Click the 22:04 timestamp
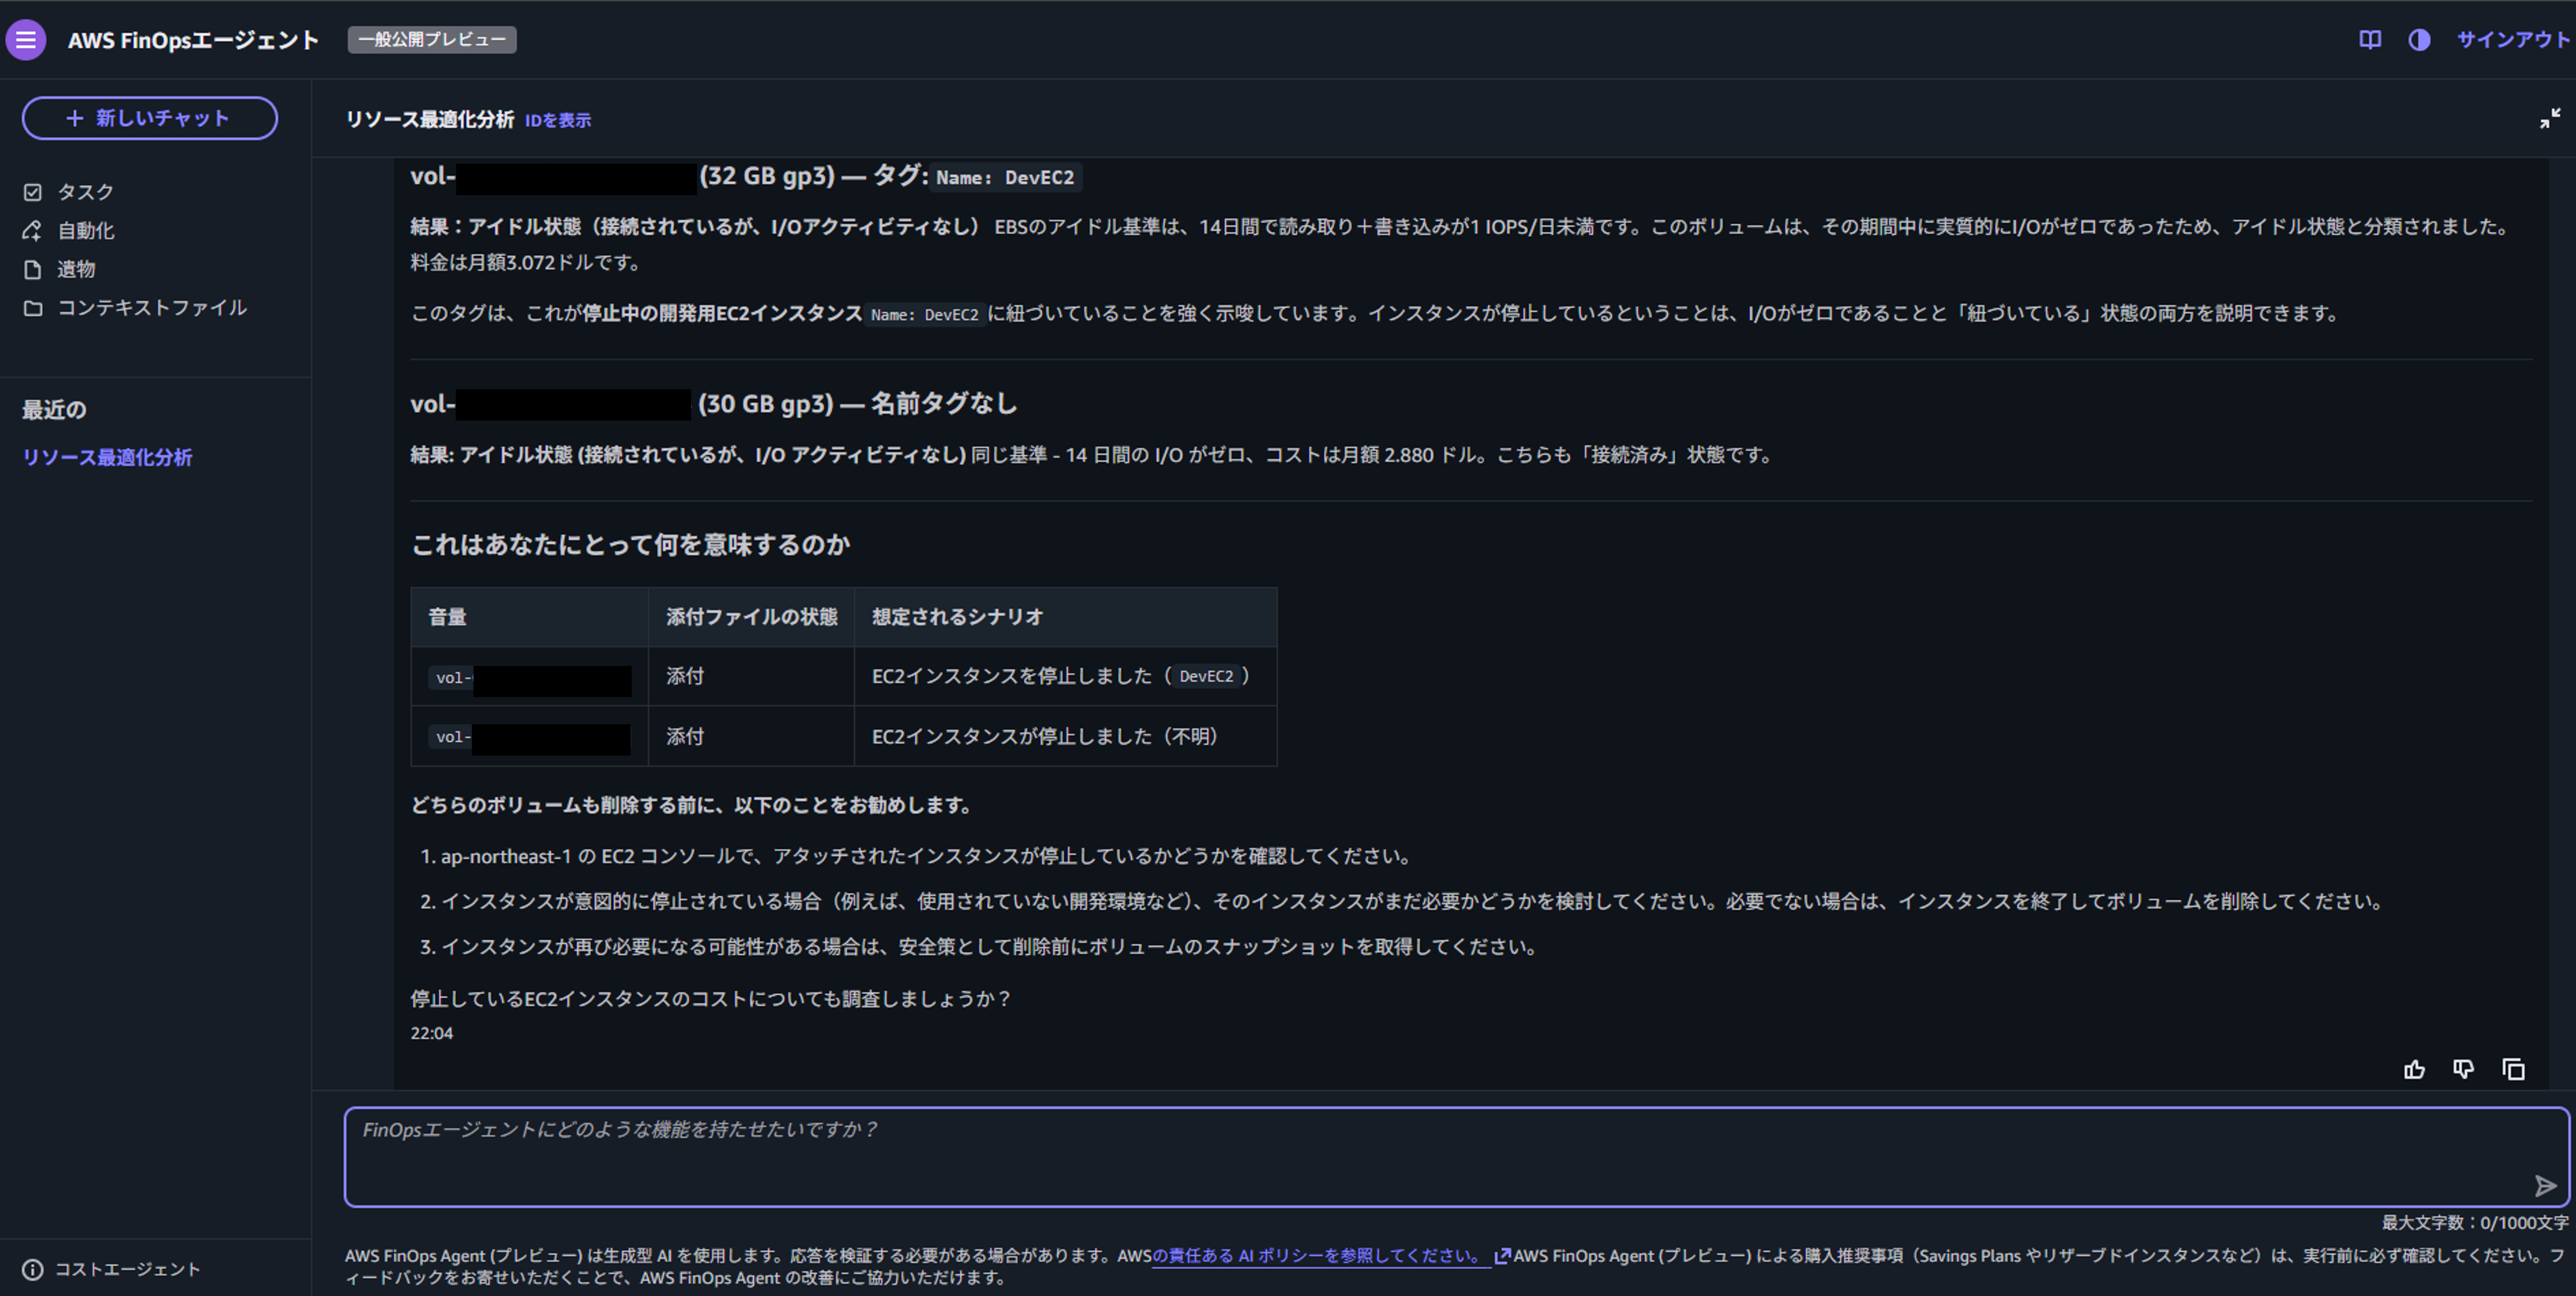 click(x=432, y=1034)
